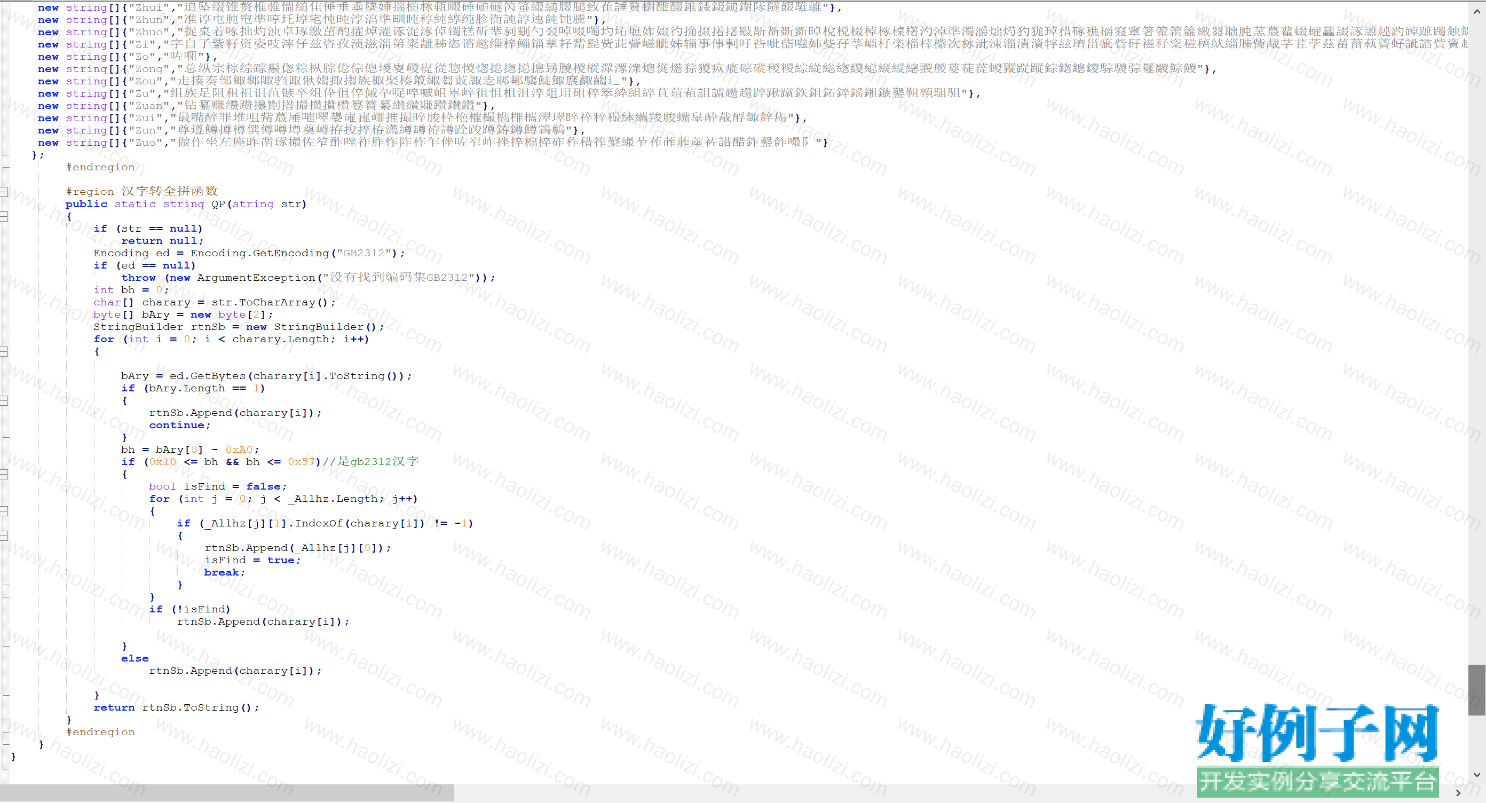Viewport: 1486px width, 803px height.
Task: Click the "Zui" array entry line
Action: (x=422, y=117)
